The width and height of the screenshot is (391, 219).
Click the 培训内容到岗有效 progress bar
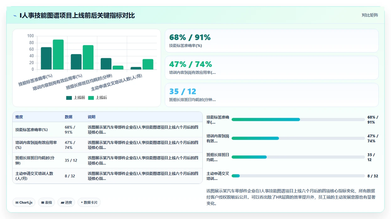pyautogui.click(x=298, y=138)
